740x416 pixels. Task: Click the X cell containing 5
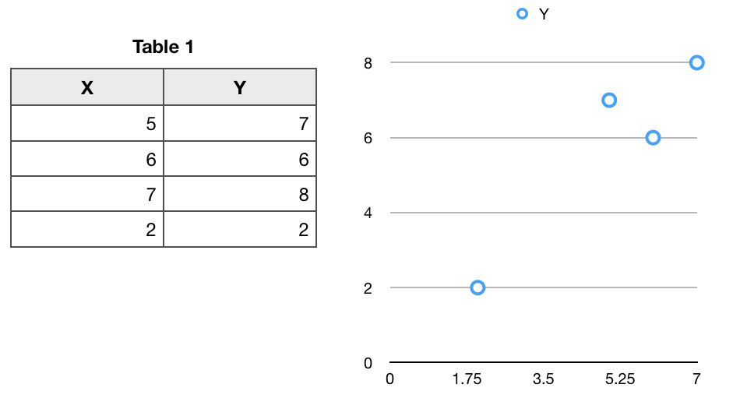[x=87, y=123]
